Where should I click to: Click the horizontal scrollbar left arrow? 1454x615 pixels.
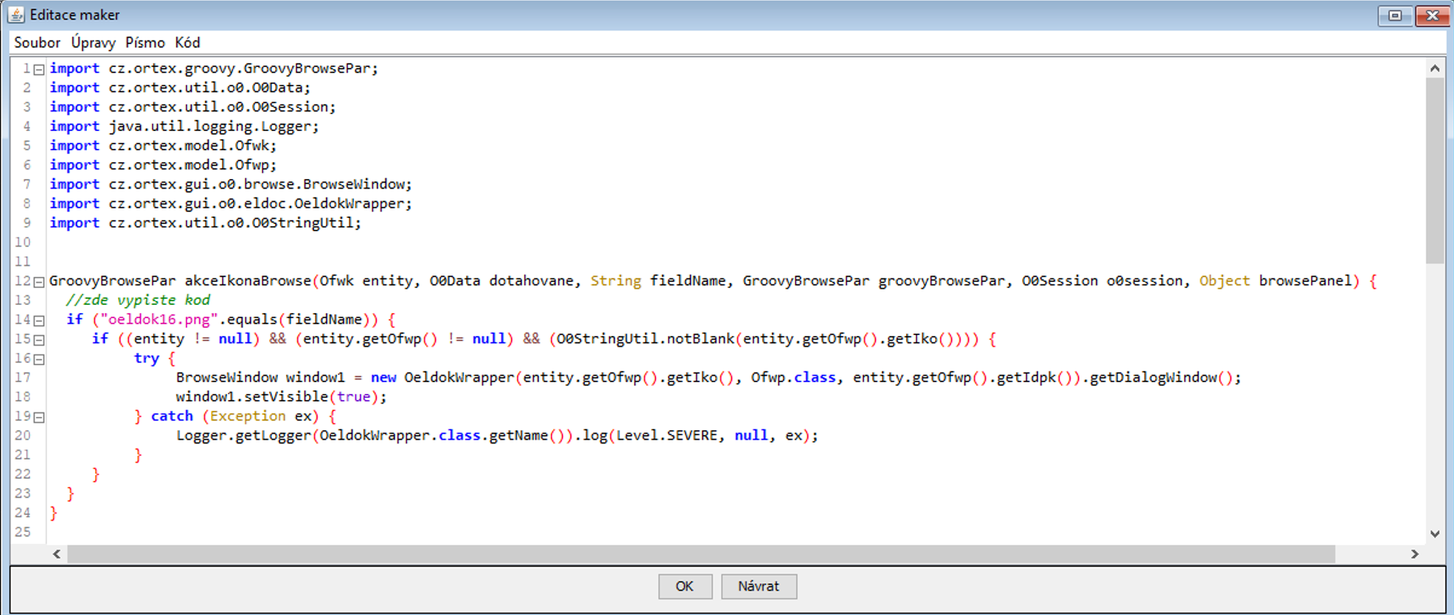(x=57, y=554)
